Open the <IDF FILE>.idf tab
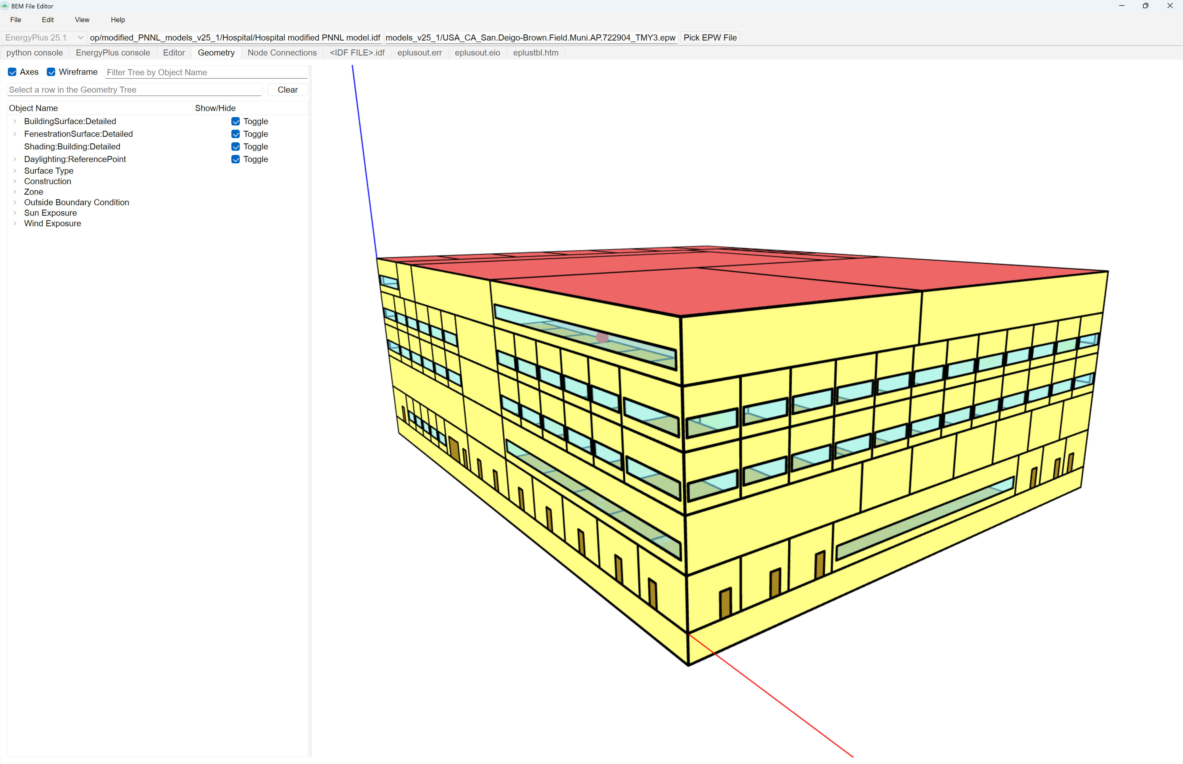The width and height of the screenshot is (1183, 764). coord(357,53)
